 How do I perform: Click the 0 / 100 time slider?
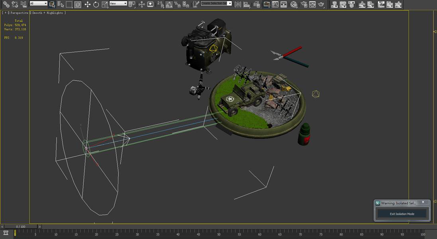(x=21, y=227)
